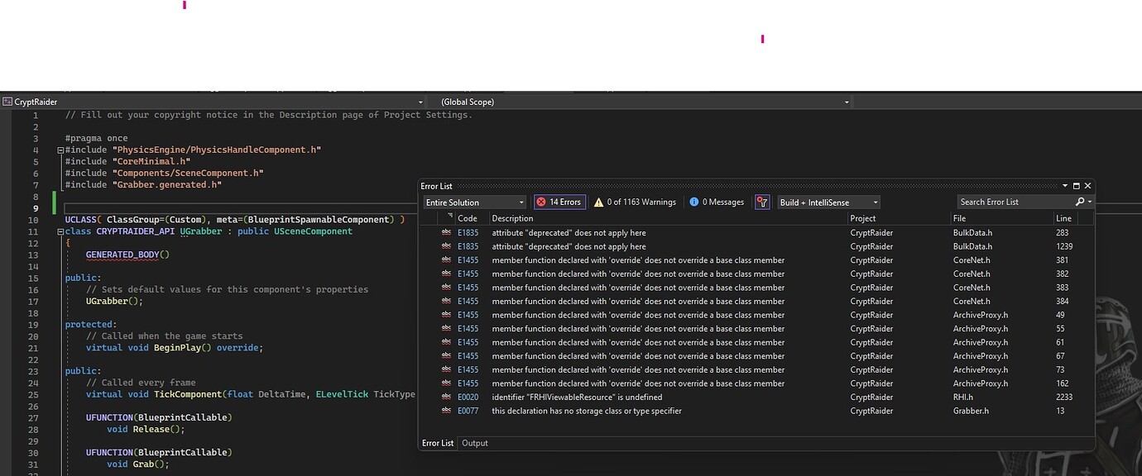
Task: Click inside the Search Error List field
Action: pyautogui.click(x=1018, y=201)
